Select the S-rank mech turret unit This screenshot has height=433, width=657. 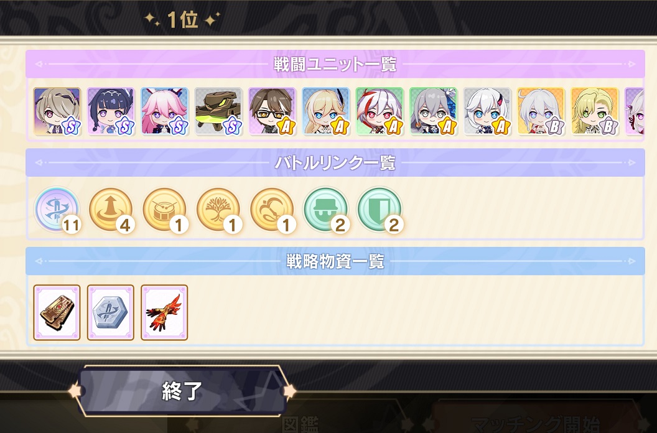[218, 111]
